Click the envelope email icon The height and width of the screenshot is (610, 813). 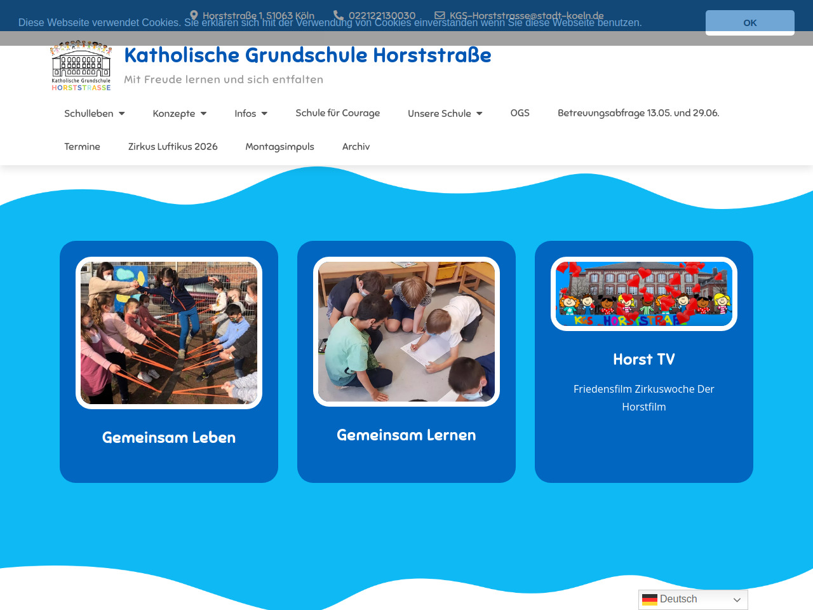[440, 15]
